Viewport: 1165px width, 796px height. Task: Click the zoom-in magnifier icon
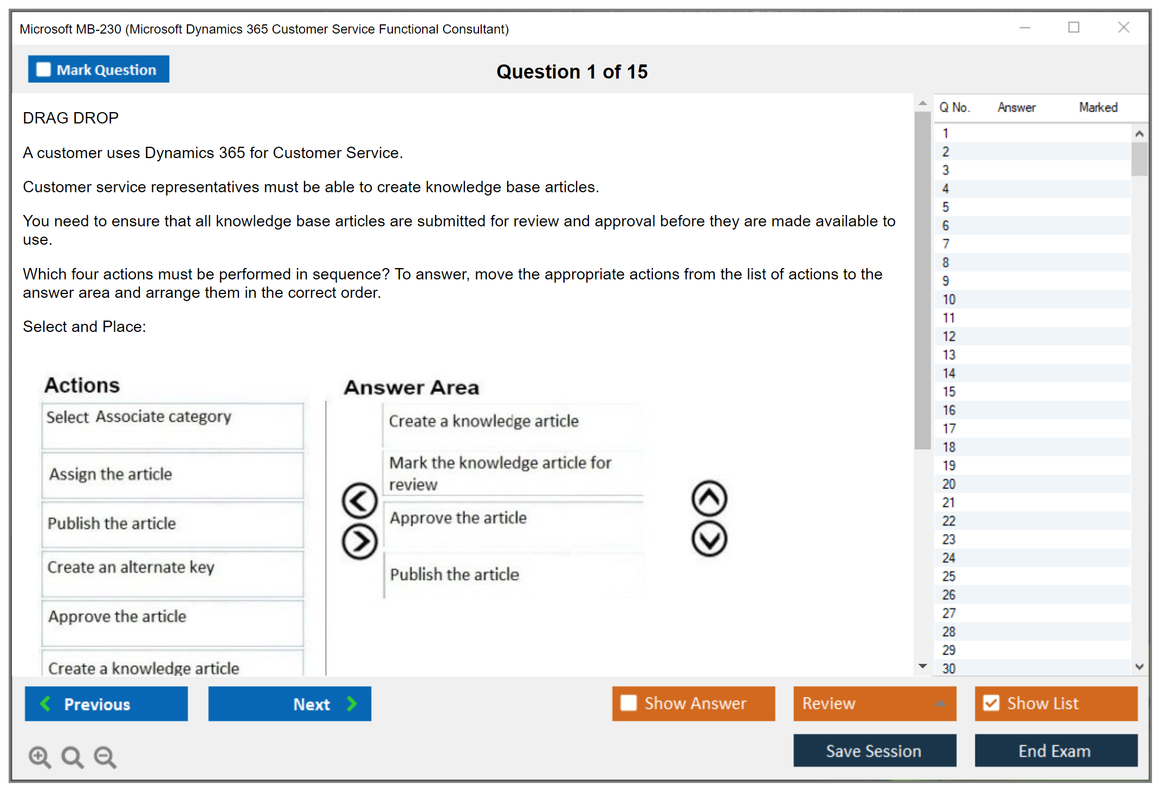(x=40, y=757)
